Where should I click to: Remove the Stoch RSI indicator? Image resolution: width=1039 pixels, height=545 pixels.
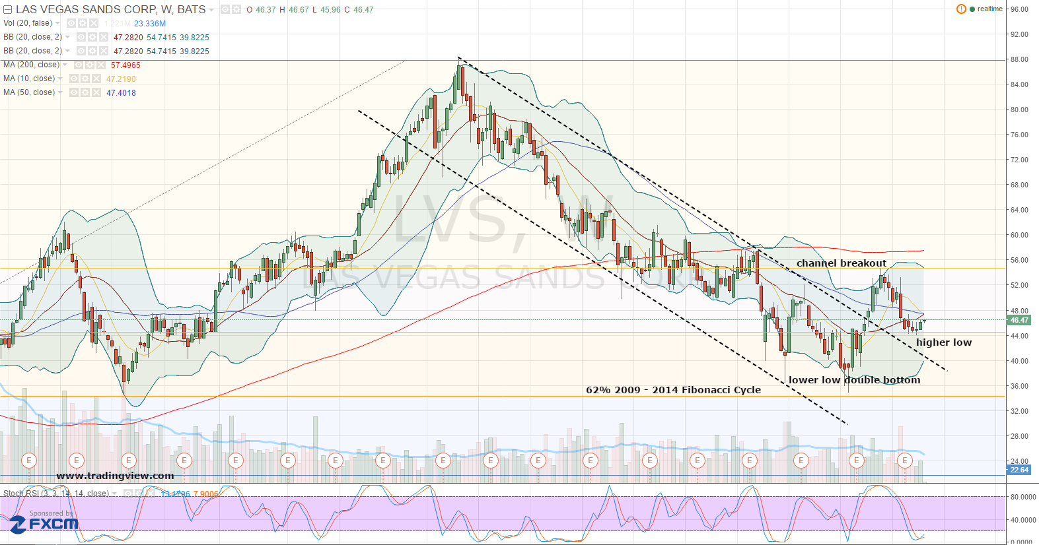[151, 494]
